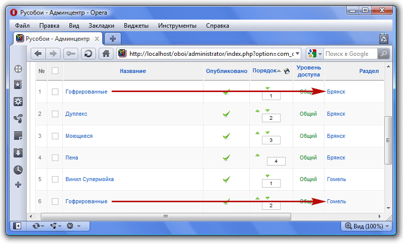The image size is (403, 245).
Task: Open the Закладки menu
Action: click(x=101, y=26)
